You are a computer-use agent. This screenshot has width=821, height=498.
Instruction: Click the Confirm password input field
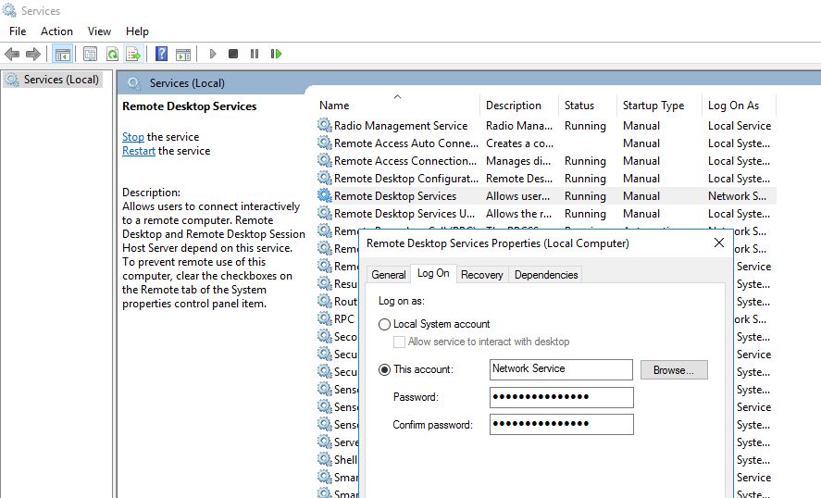pos(561,424)
